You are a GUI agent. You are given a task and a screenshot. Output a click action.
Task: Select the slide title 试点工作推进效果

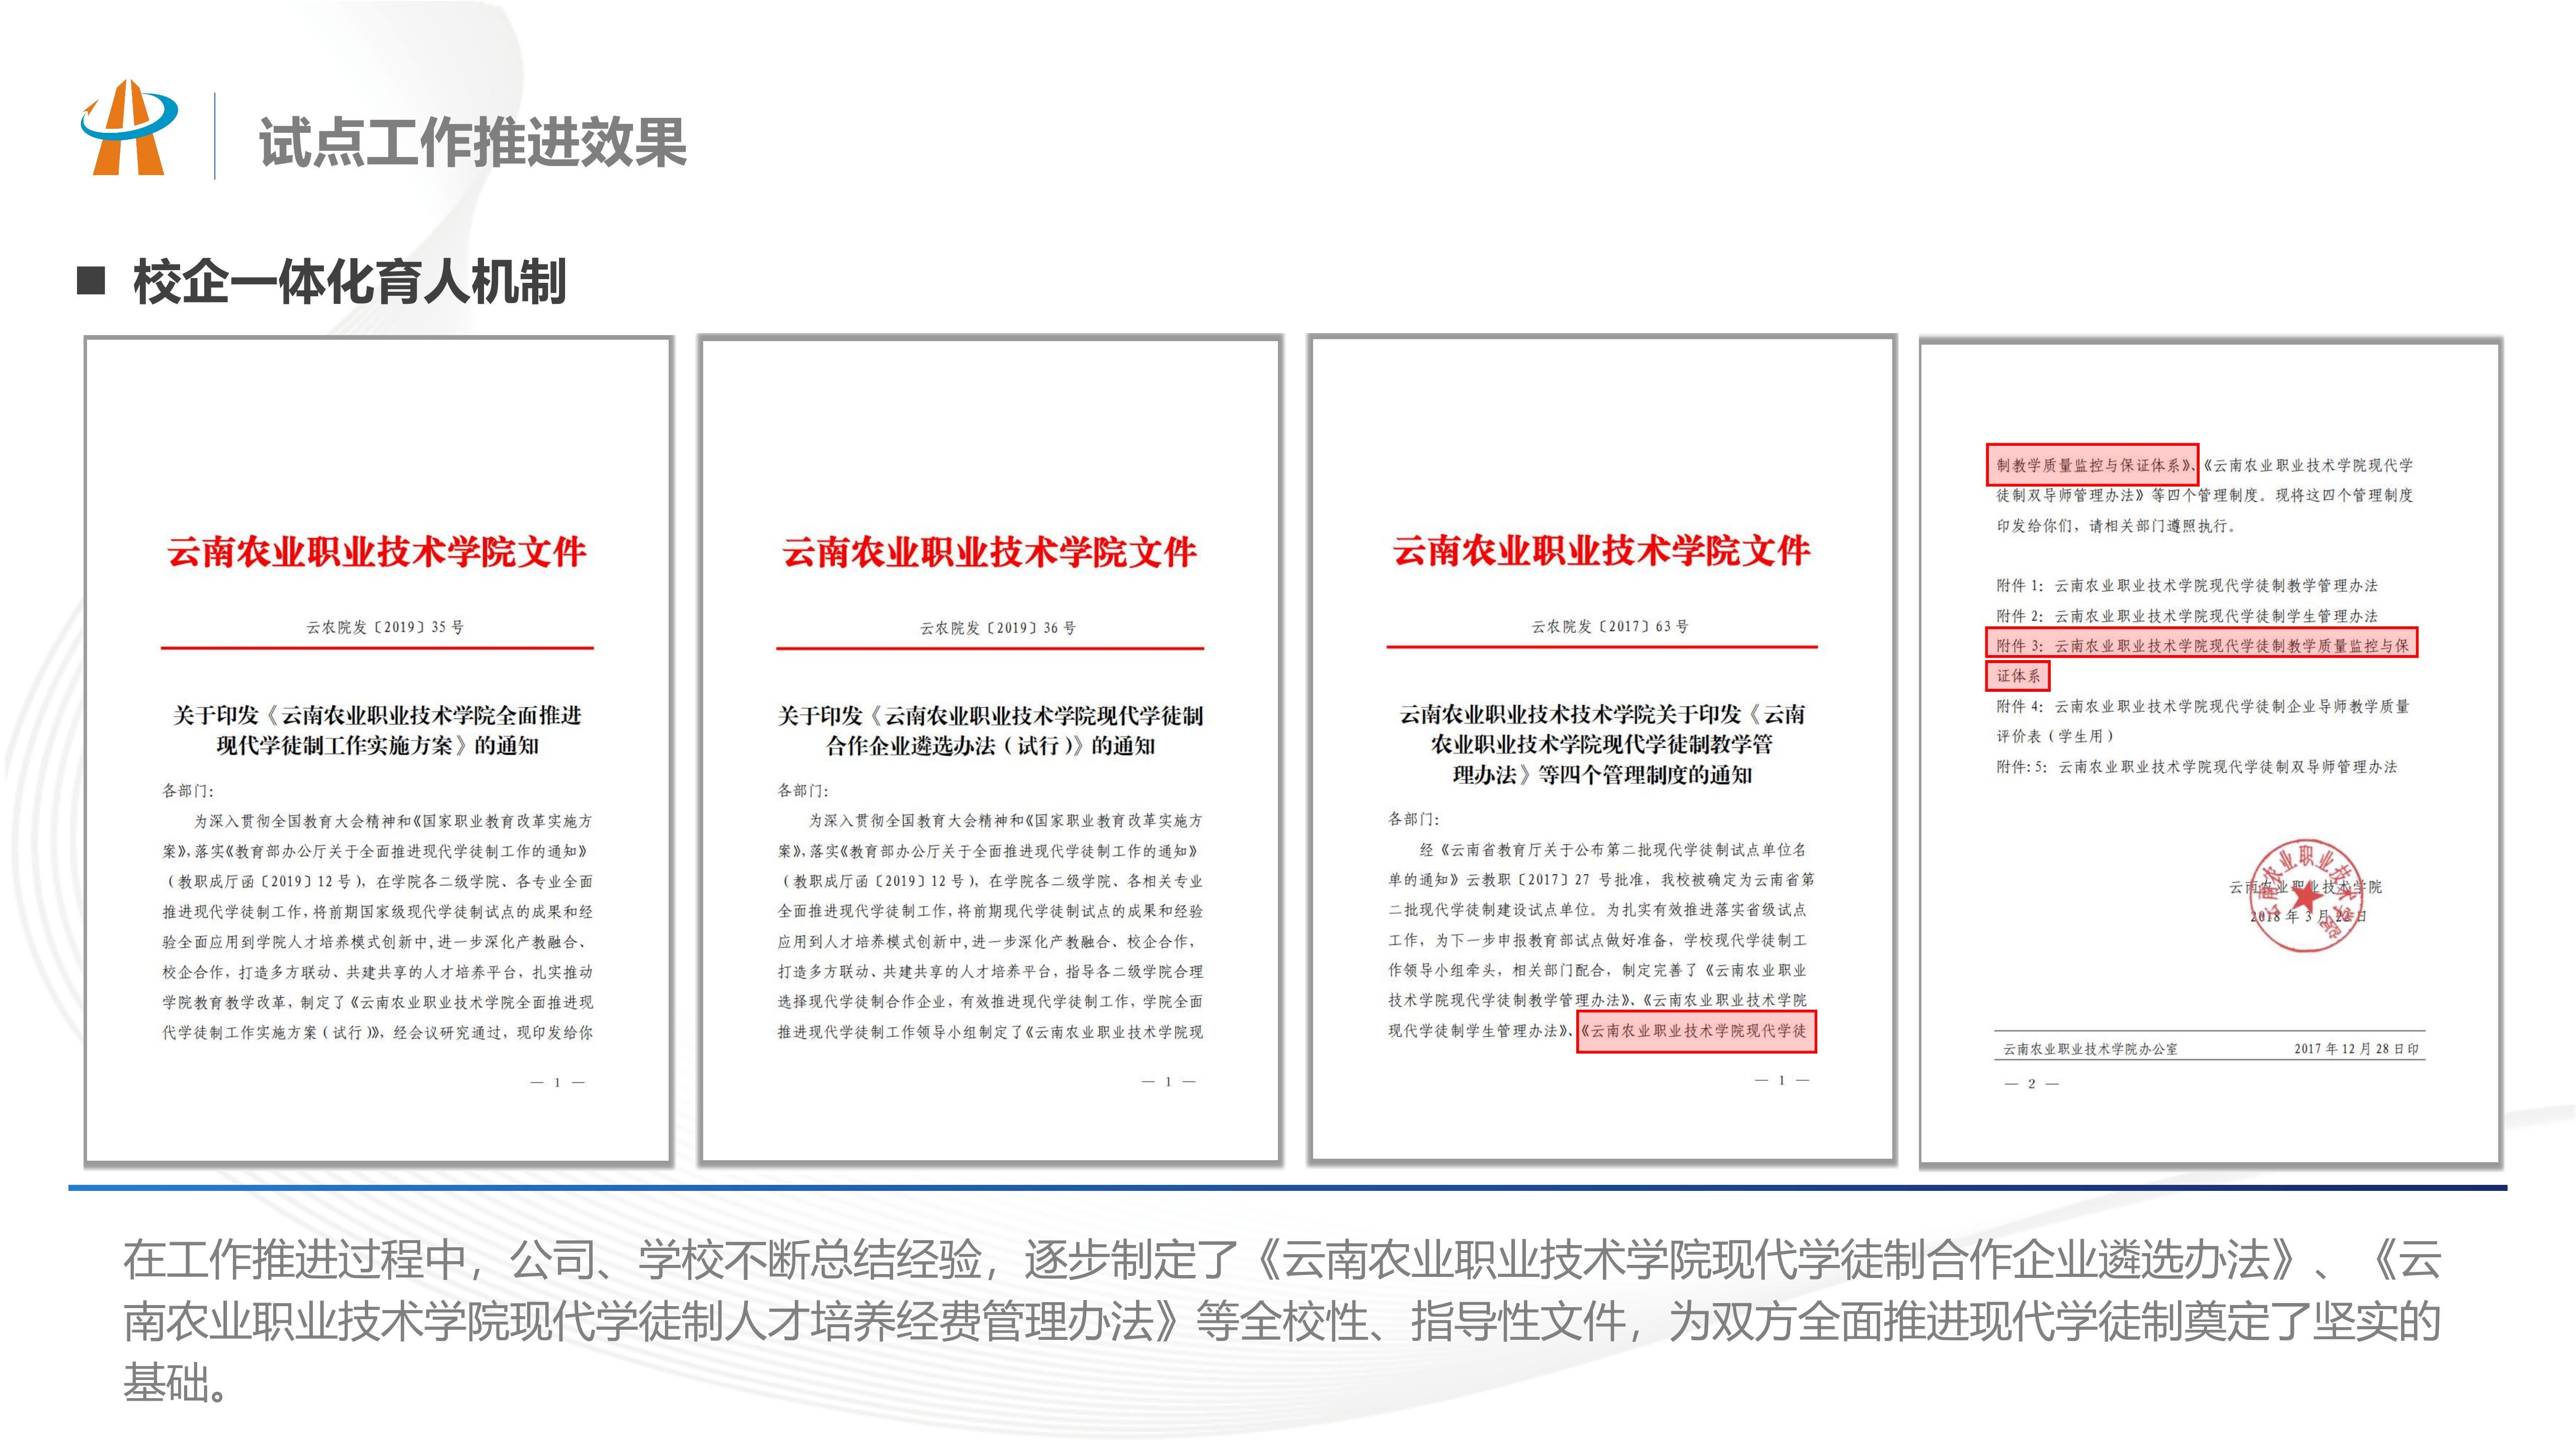473,142
